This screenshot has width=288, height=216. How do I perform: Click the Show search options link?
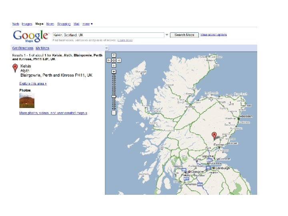(214, 34)
